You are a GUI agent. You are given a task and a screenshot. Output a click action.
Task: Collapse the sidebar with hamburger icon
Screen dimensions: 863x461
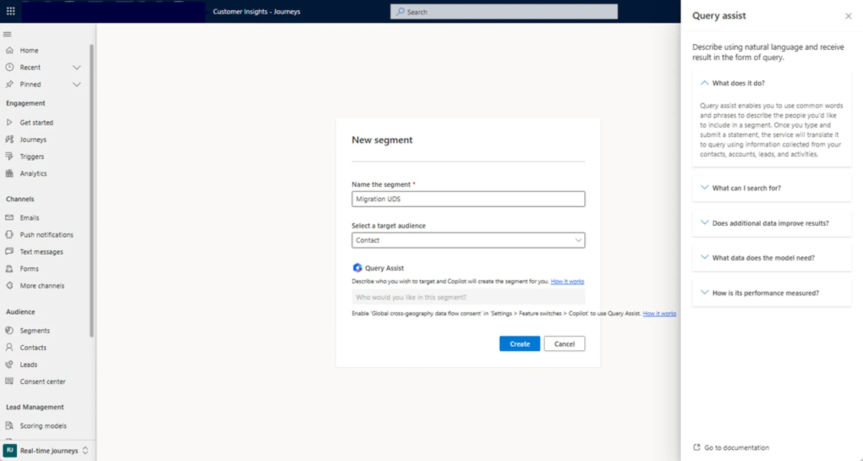click(7, 34)
